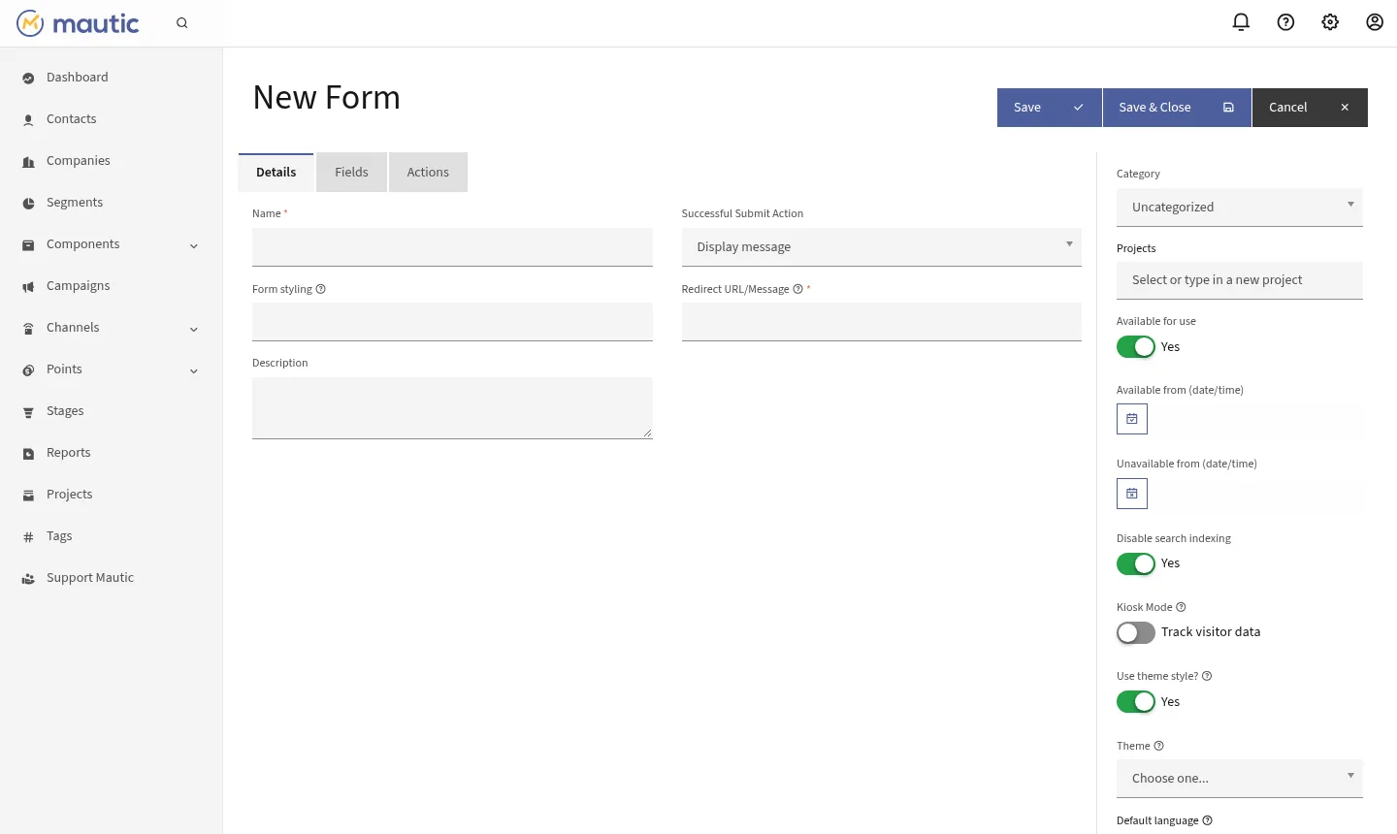
Task: Toggle the Kiosk Mode switch
Action: [x=1136, y=633]
